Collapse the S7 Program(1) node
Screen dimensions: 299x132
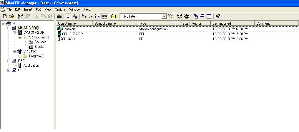[x=20, y=37]
